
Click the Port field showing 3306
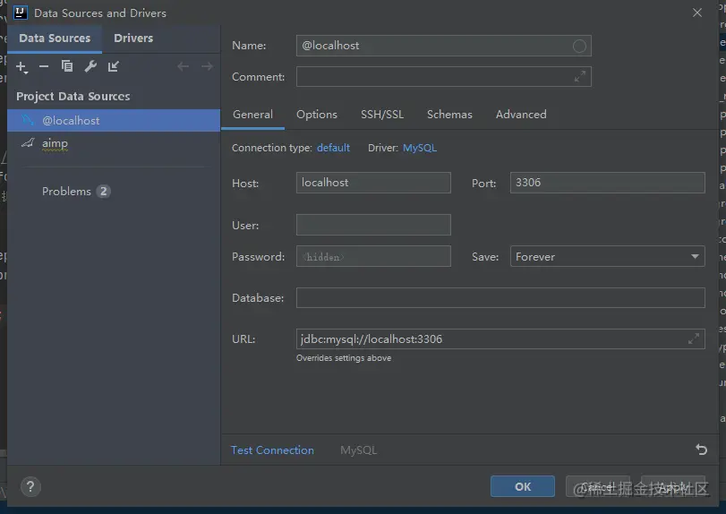coord(608,183)
